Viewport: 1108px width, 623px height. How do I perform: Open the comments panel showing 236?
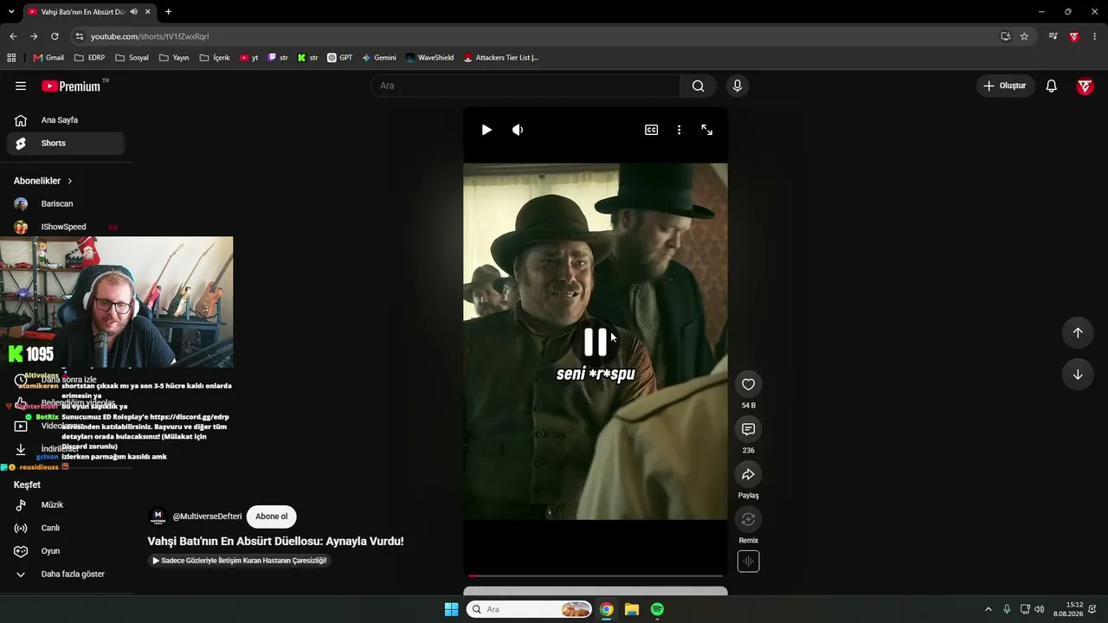coord(749,429)
